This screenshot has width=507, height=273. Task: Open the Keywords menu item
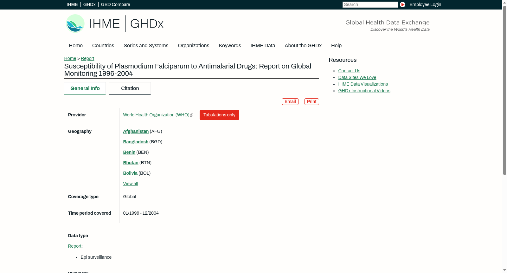coord(230,46)
